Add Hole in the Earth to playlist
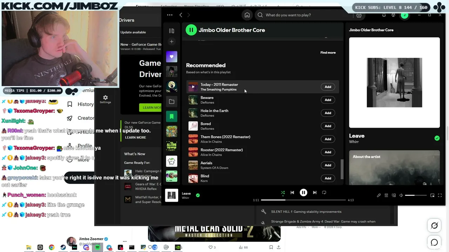Viewport: 449px width, 252px height. tap(328, 113)
